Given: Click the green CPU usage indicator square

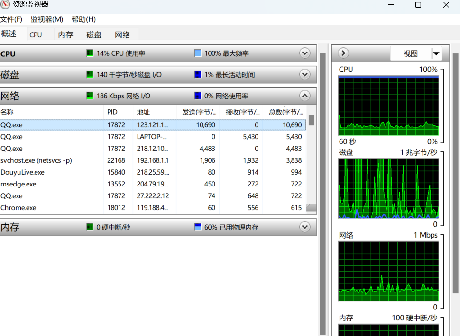Looking at the screenshot, I should (x=90, y=53).
